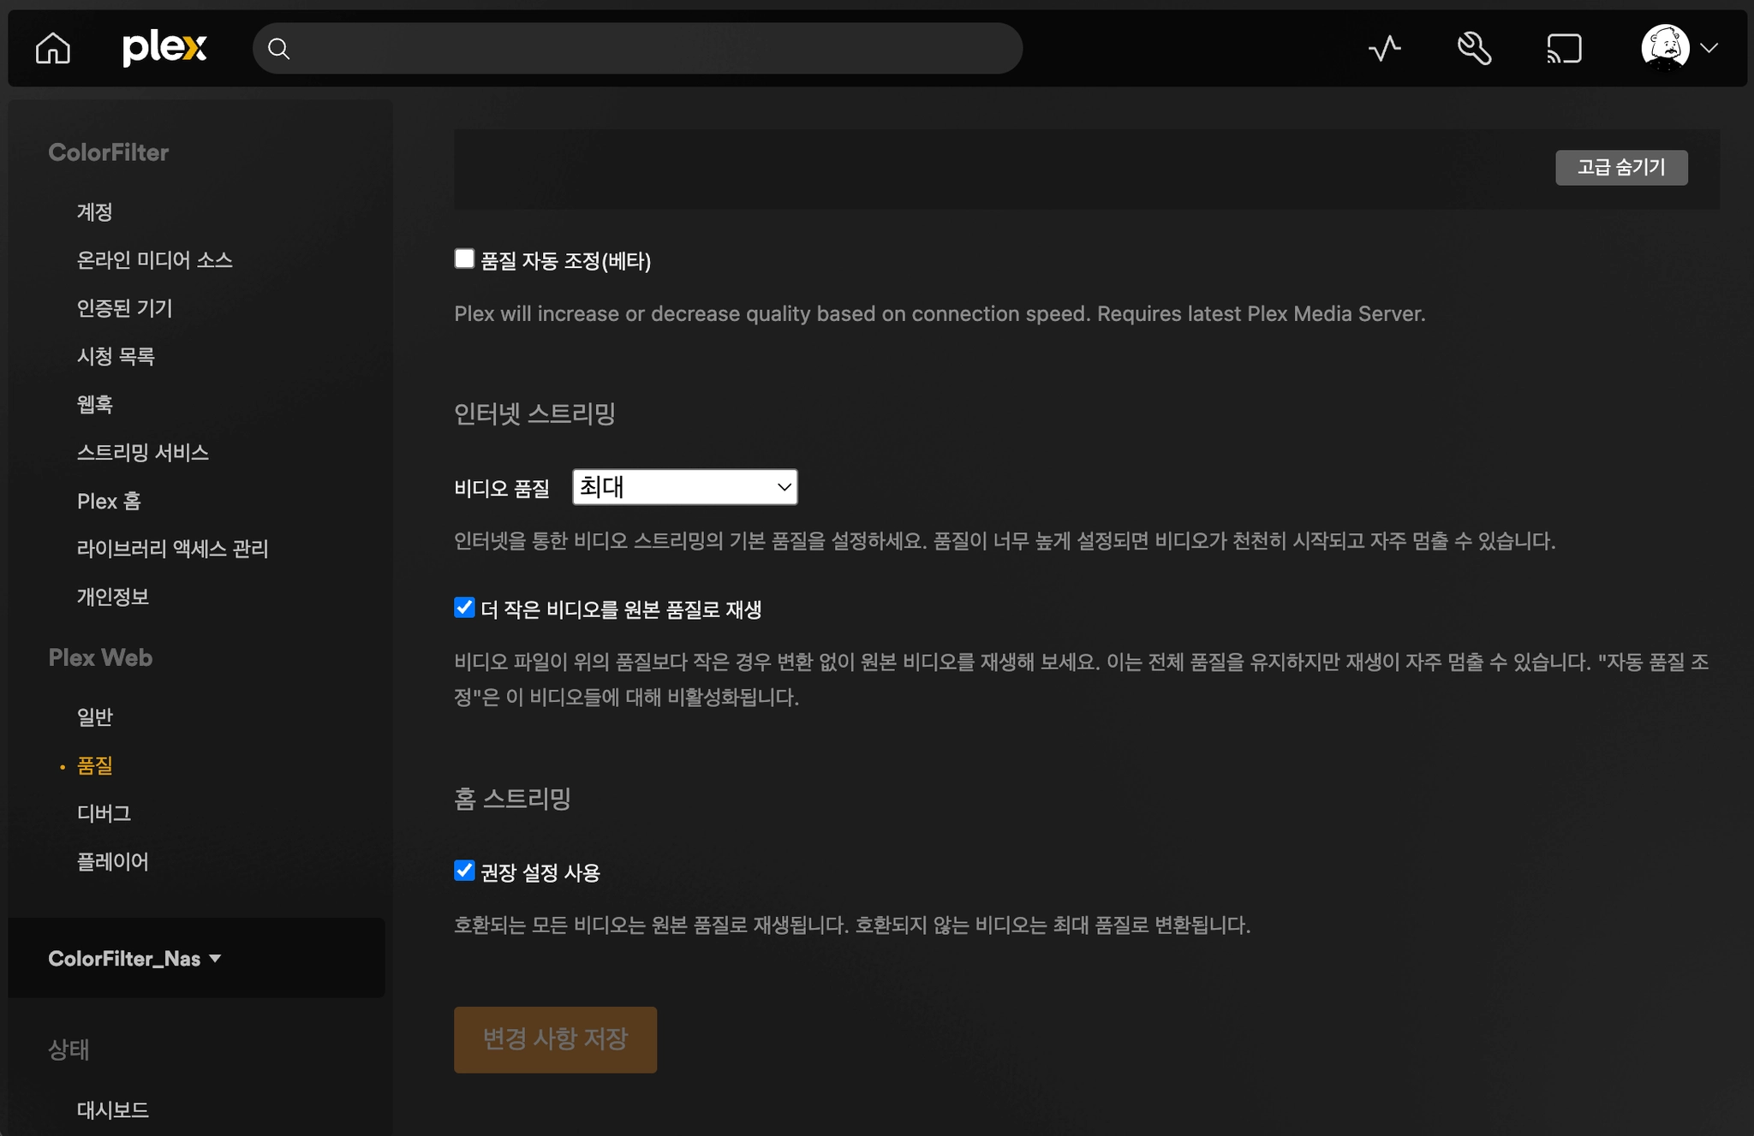Click the search magnifier icon

coord(278,49)
